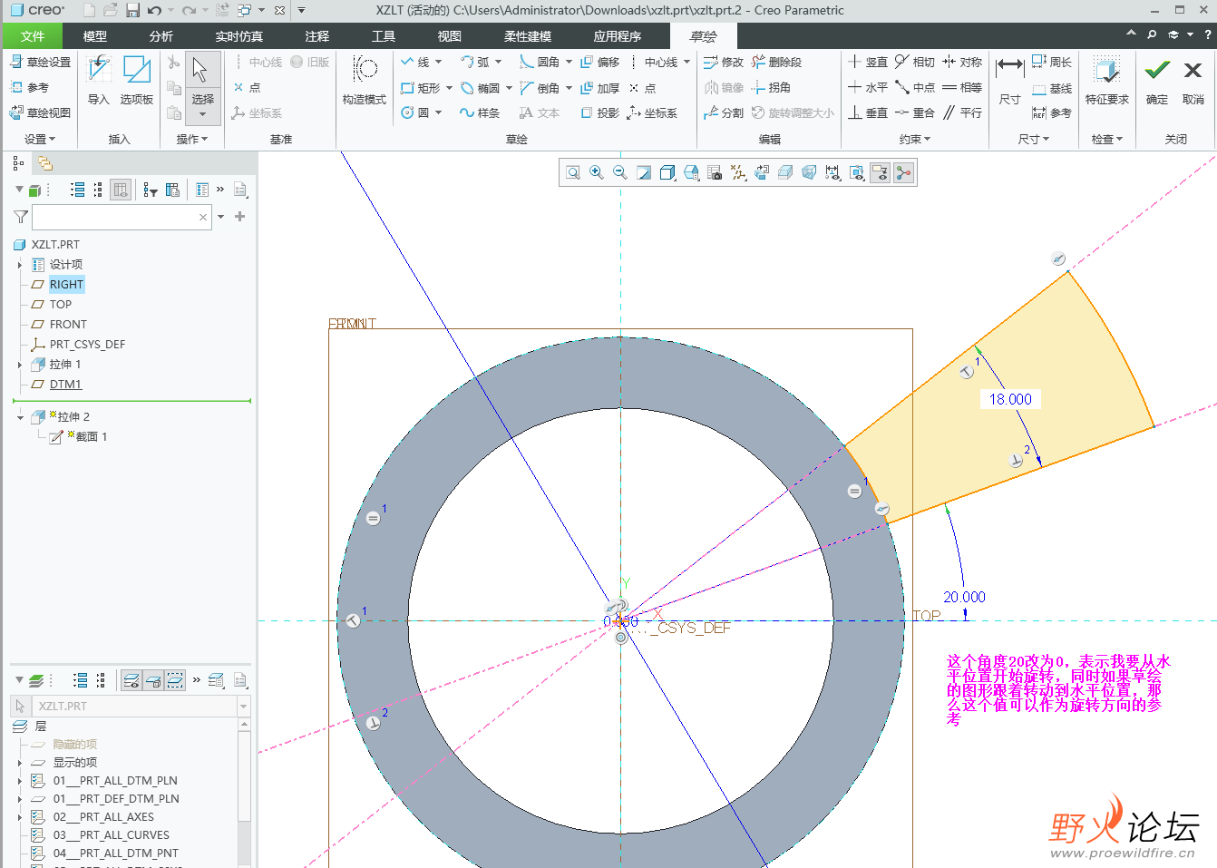Click the 投影 project tool
This screenshot has height=868, width=1217.
coord(600,112)
